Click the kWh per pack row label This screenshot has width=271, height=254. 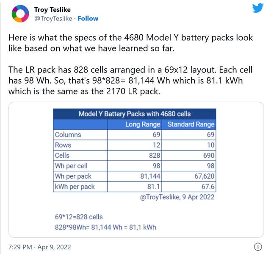[75, 187]
